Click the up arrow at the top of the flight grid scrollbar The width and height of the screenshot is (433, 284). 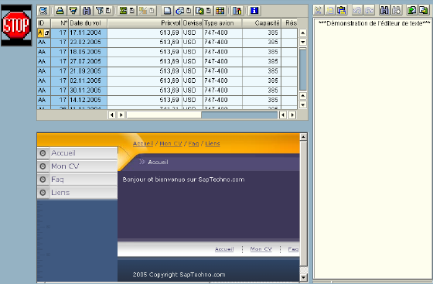[x=303, y=33]
